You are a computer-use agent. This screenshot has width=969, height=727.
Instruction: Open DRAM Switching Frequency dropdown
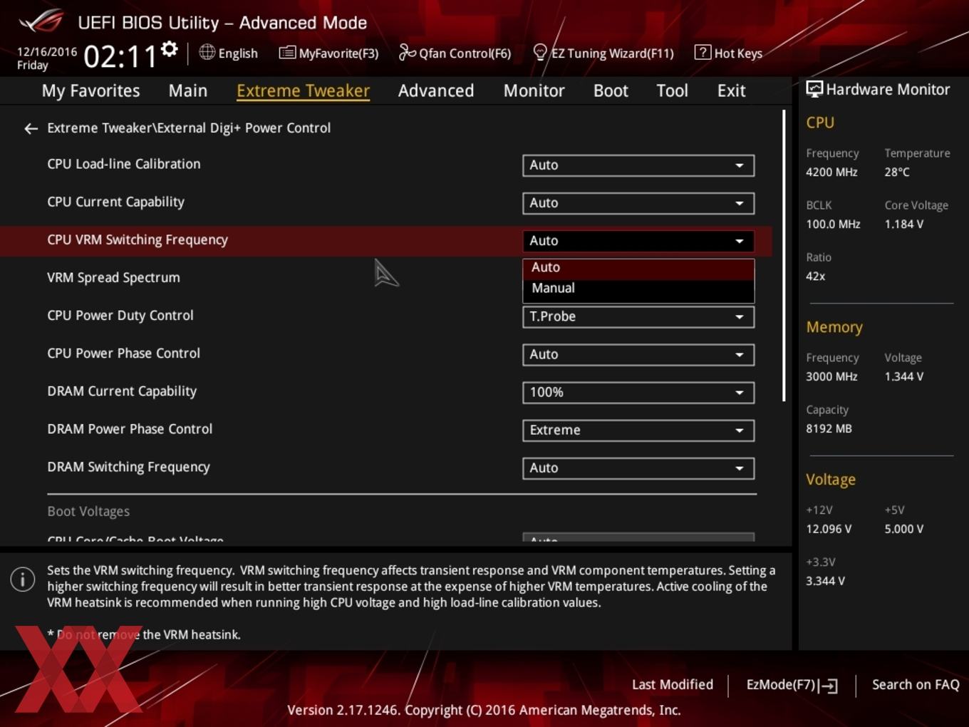[638, 468]
